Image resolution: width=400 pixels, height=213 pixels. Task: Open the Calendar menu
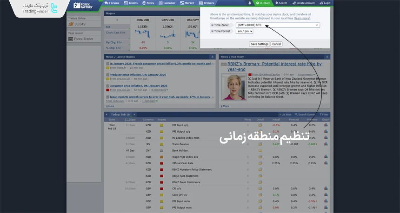coord(167,3)
